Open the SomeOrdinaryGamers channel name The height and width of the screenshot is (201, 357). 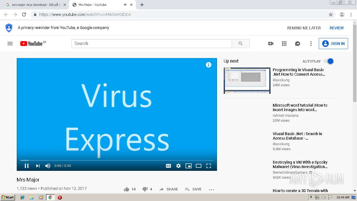290,173
